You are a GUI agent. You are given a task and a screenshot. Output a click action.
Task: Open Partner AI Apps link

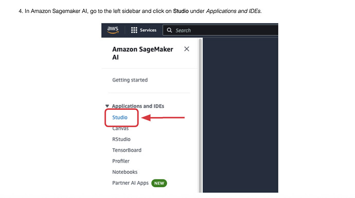[x=130, y=183]
